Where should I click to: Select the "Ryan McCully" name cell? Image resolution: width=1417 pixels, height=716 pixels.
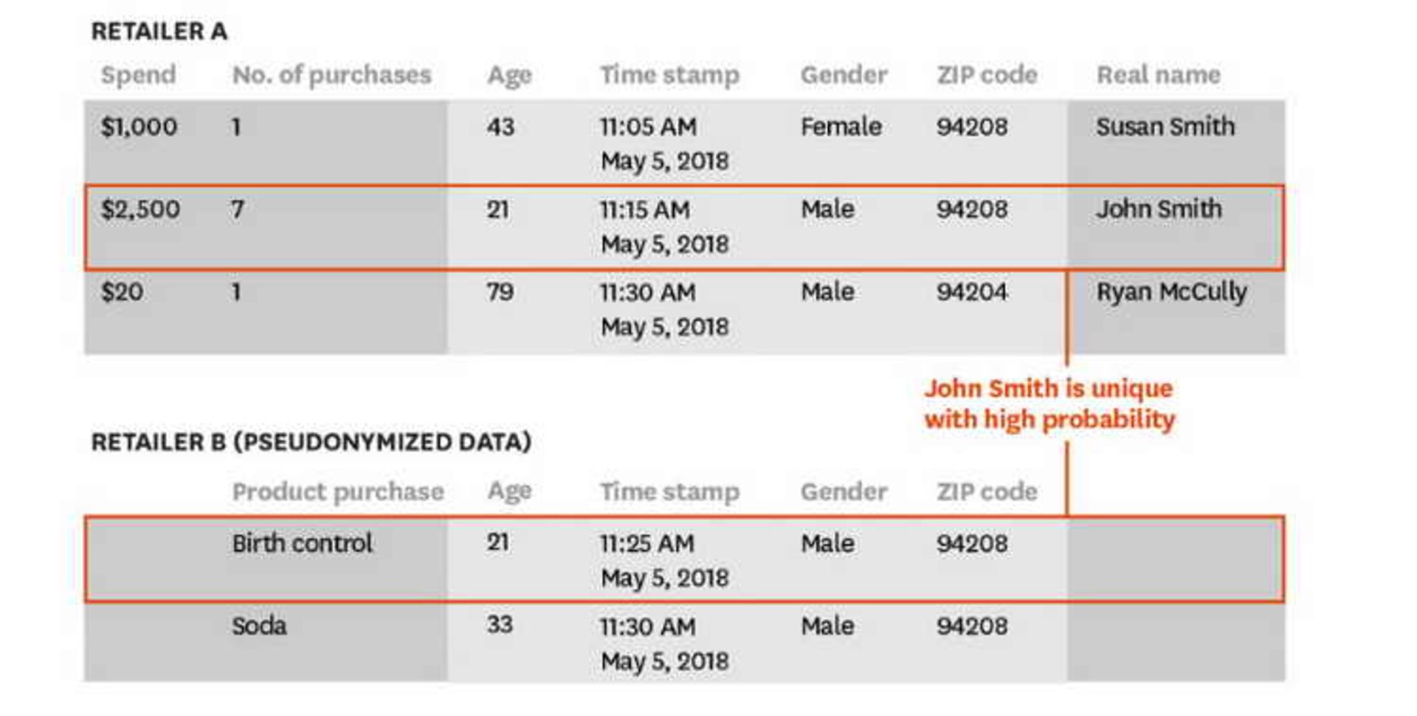[x=1171, y=292]
